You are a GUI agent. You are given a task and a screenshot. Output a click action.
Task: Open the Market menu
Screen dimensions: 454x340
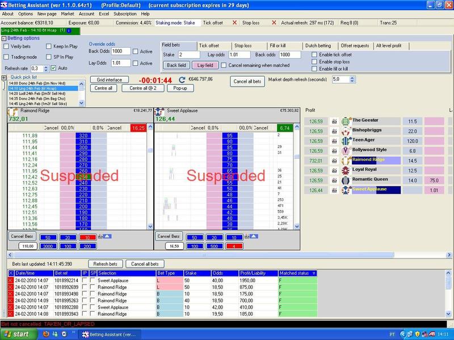[x=68, y=14]
